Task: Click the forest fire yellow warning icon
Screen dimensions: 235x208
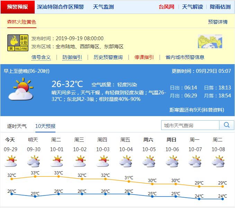Action: pos(18,43)
